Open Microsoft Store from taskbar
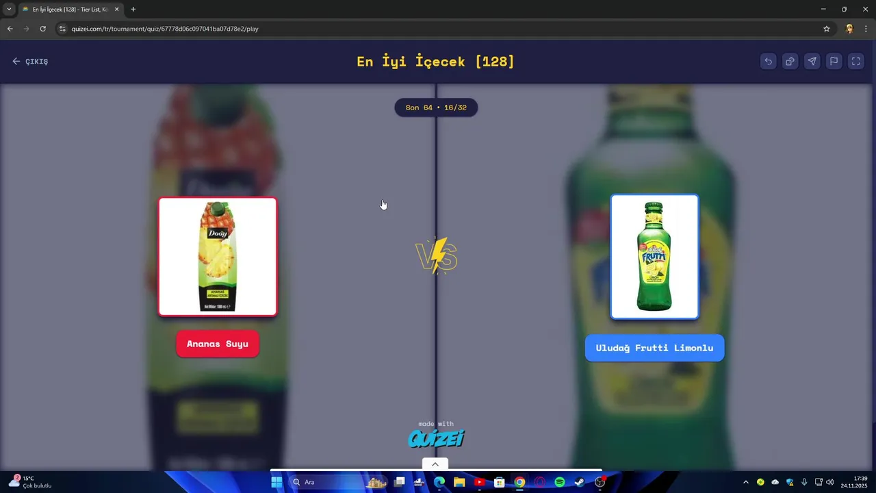This screenshot has width=876, height=493. tap(500, 482)
